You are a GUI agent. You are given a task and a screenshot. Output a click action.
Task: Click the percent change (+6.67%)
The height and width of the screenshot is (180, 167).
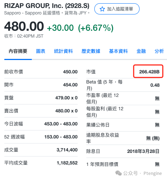point(96,28)
